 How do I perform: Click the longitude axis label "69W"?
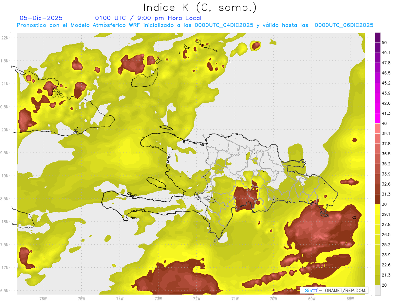[312, 298]
